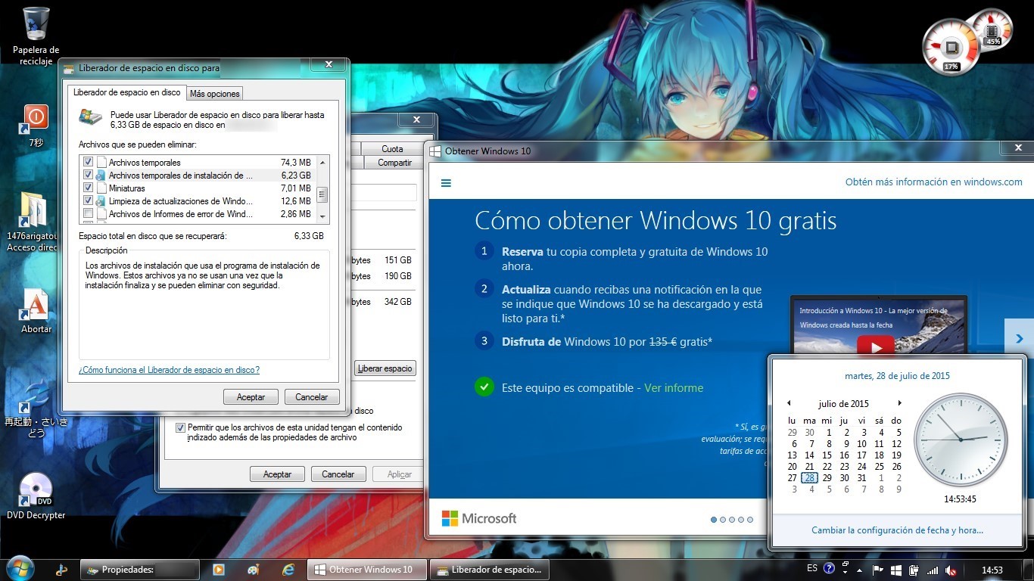Open the 1476arigatou folder shortcut
The width and height of the screenshot is (1034, 581).
click(33, 221)
